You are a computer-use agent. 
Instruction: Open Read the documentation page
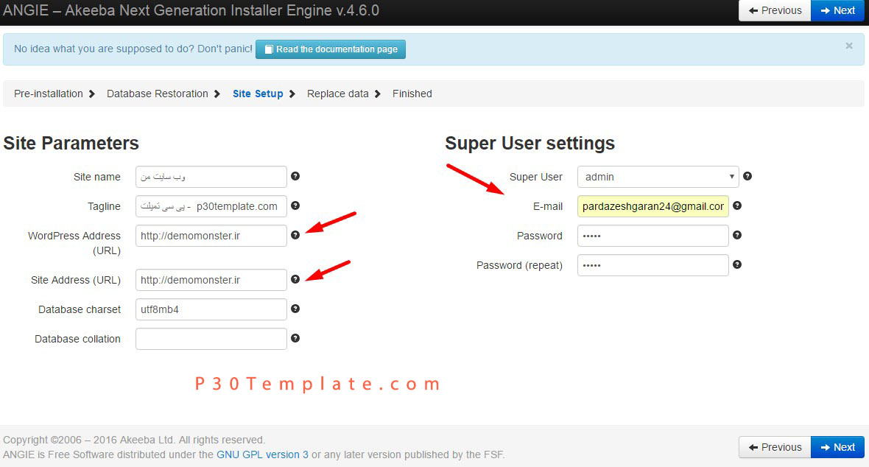(x=331, y=49)
